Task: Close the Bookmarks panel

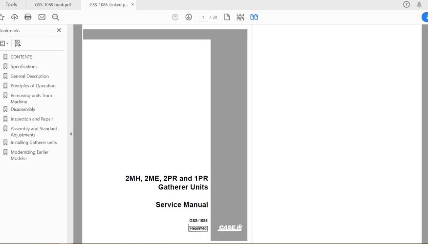Action: (59, 30)
